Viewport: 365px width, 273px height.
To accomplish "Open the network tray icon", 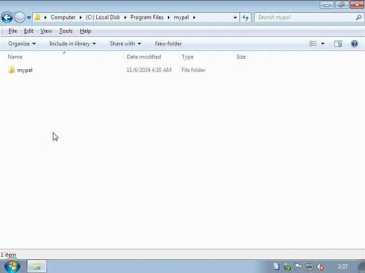I will coord(309,267).
